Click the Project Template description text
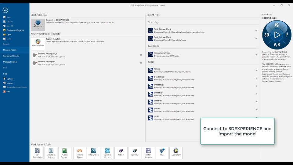Viewport: 293px width, 165px height. 75,42
